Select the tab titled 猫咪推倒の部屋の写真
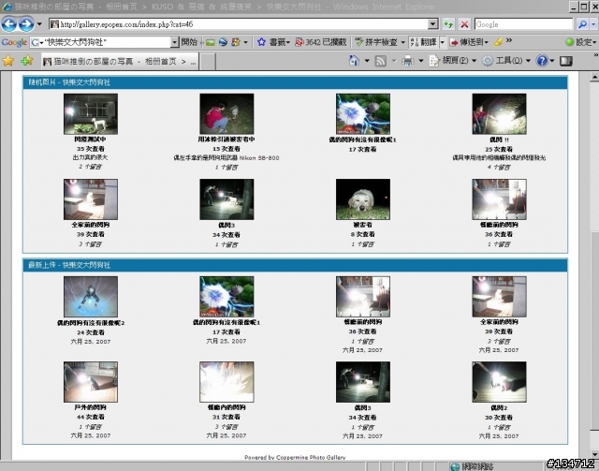Viewport: 599px width, 471px height. point(120,61)
